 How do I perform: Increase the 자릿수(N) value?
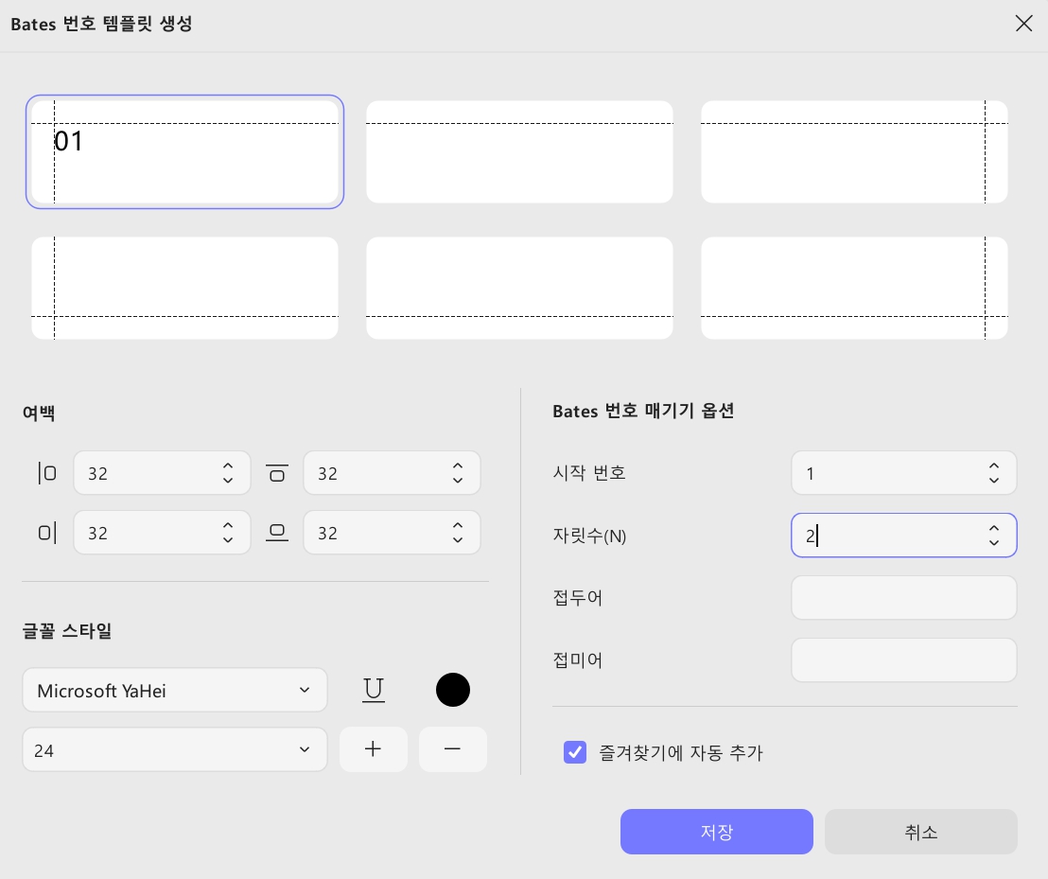click(x=994, y=528)
